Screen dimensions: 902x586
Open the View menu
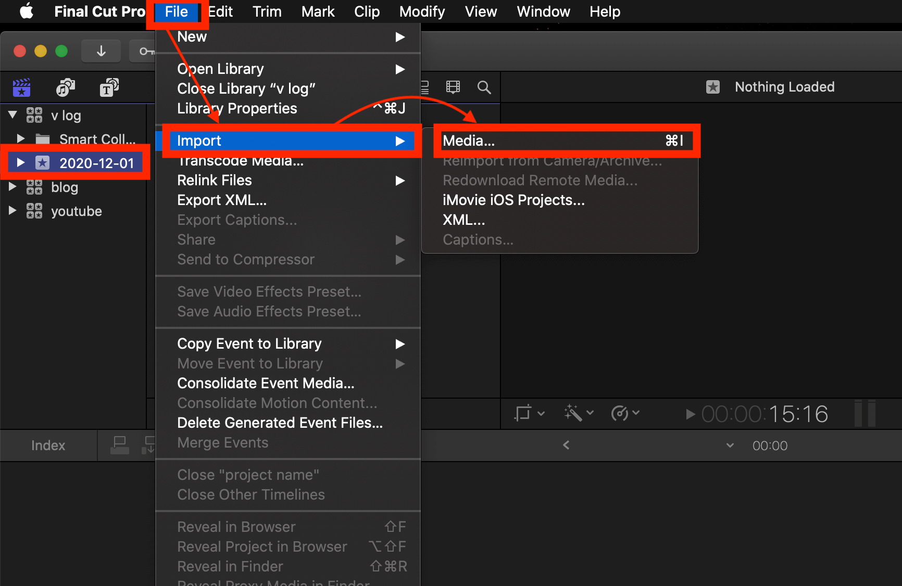[x=481, y=11]
